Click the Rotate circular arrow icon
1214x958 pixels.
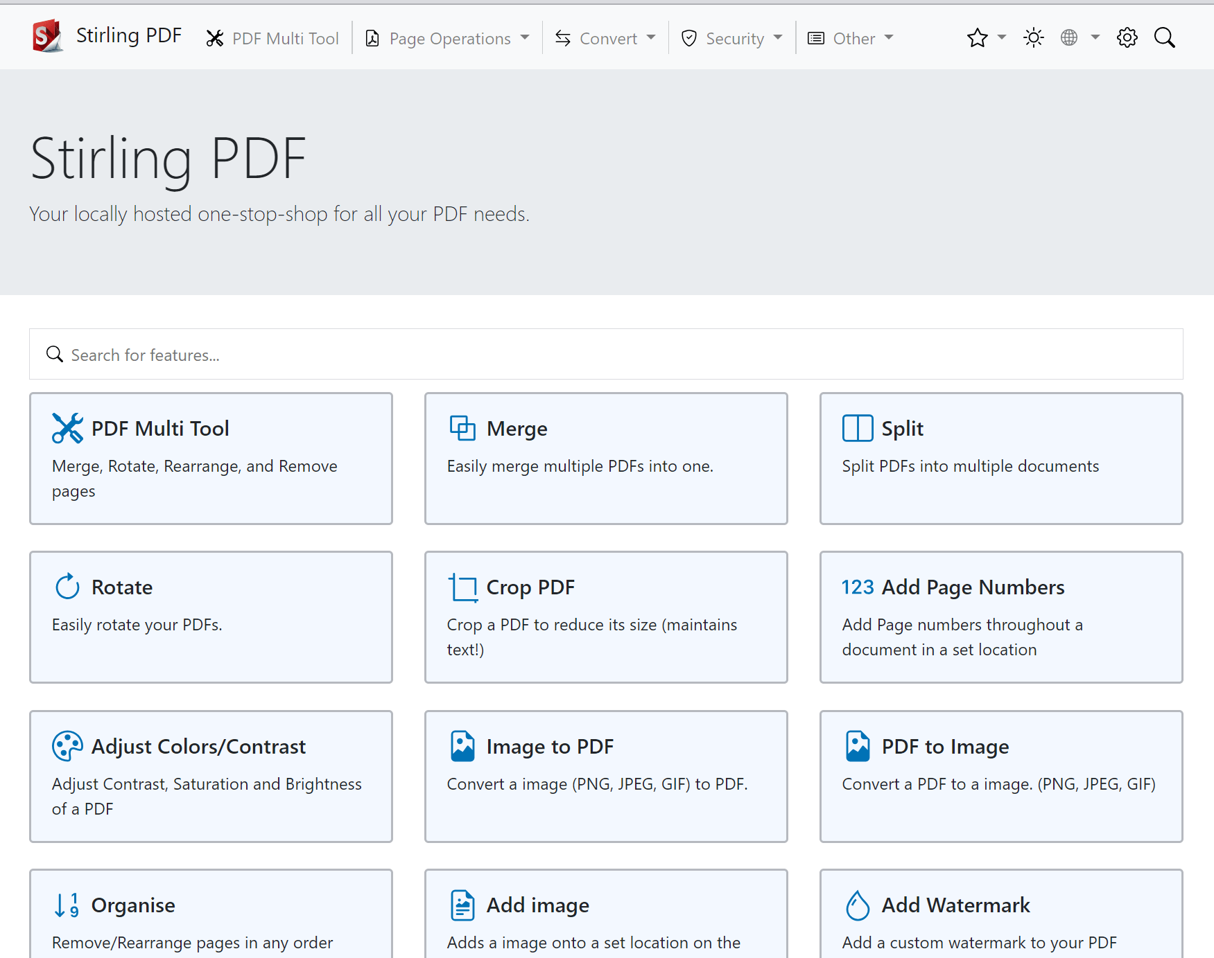click(67, 587)
